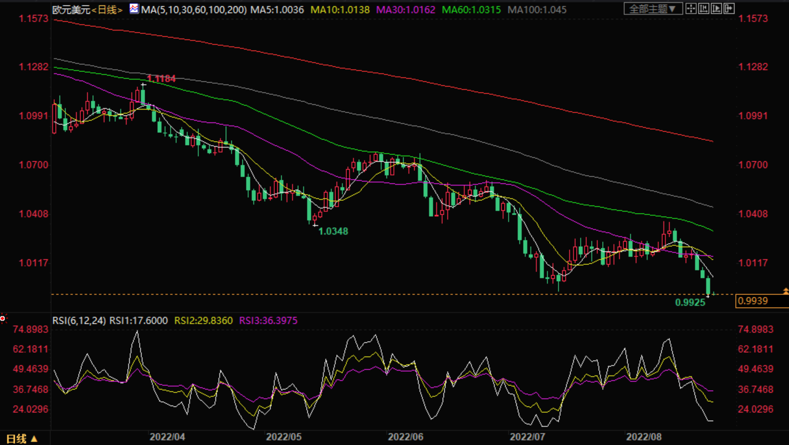Click the orange arrow at right price axis
The image size is (789, 445).
click(785, 291)
